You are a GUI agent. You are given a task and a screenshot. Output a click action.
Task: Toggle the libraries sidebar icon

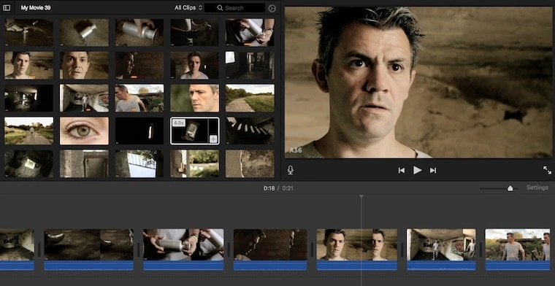click(x=7, y=8)
